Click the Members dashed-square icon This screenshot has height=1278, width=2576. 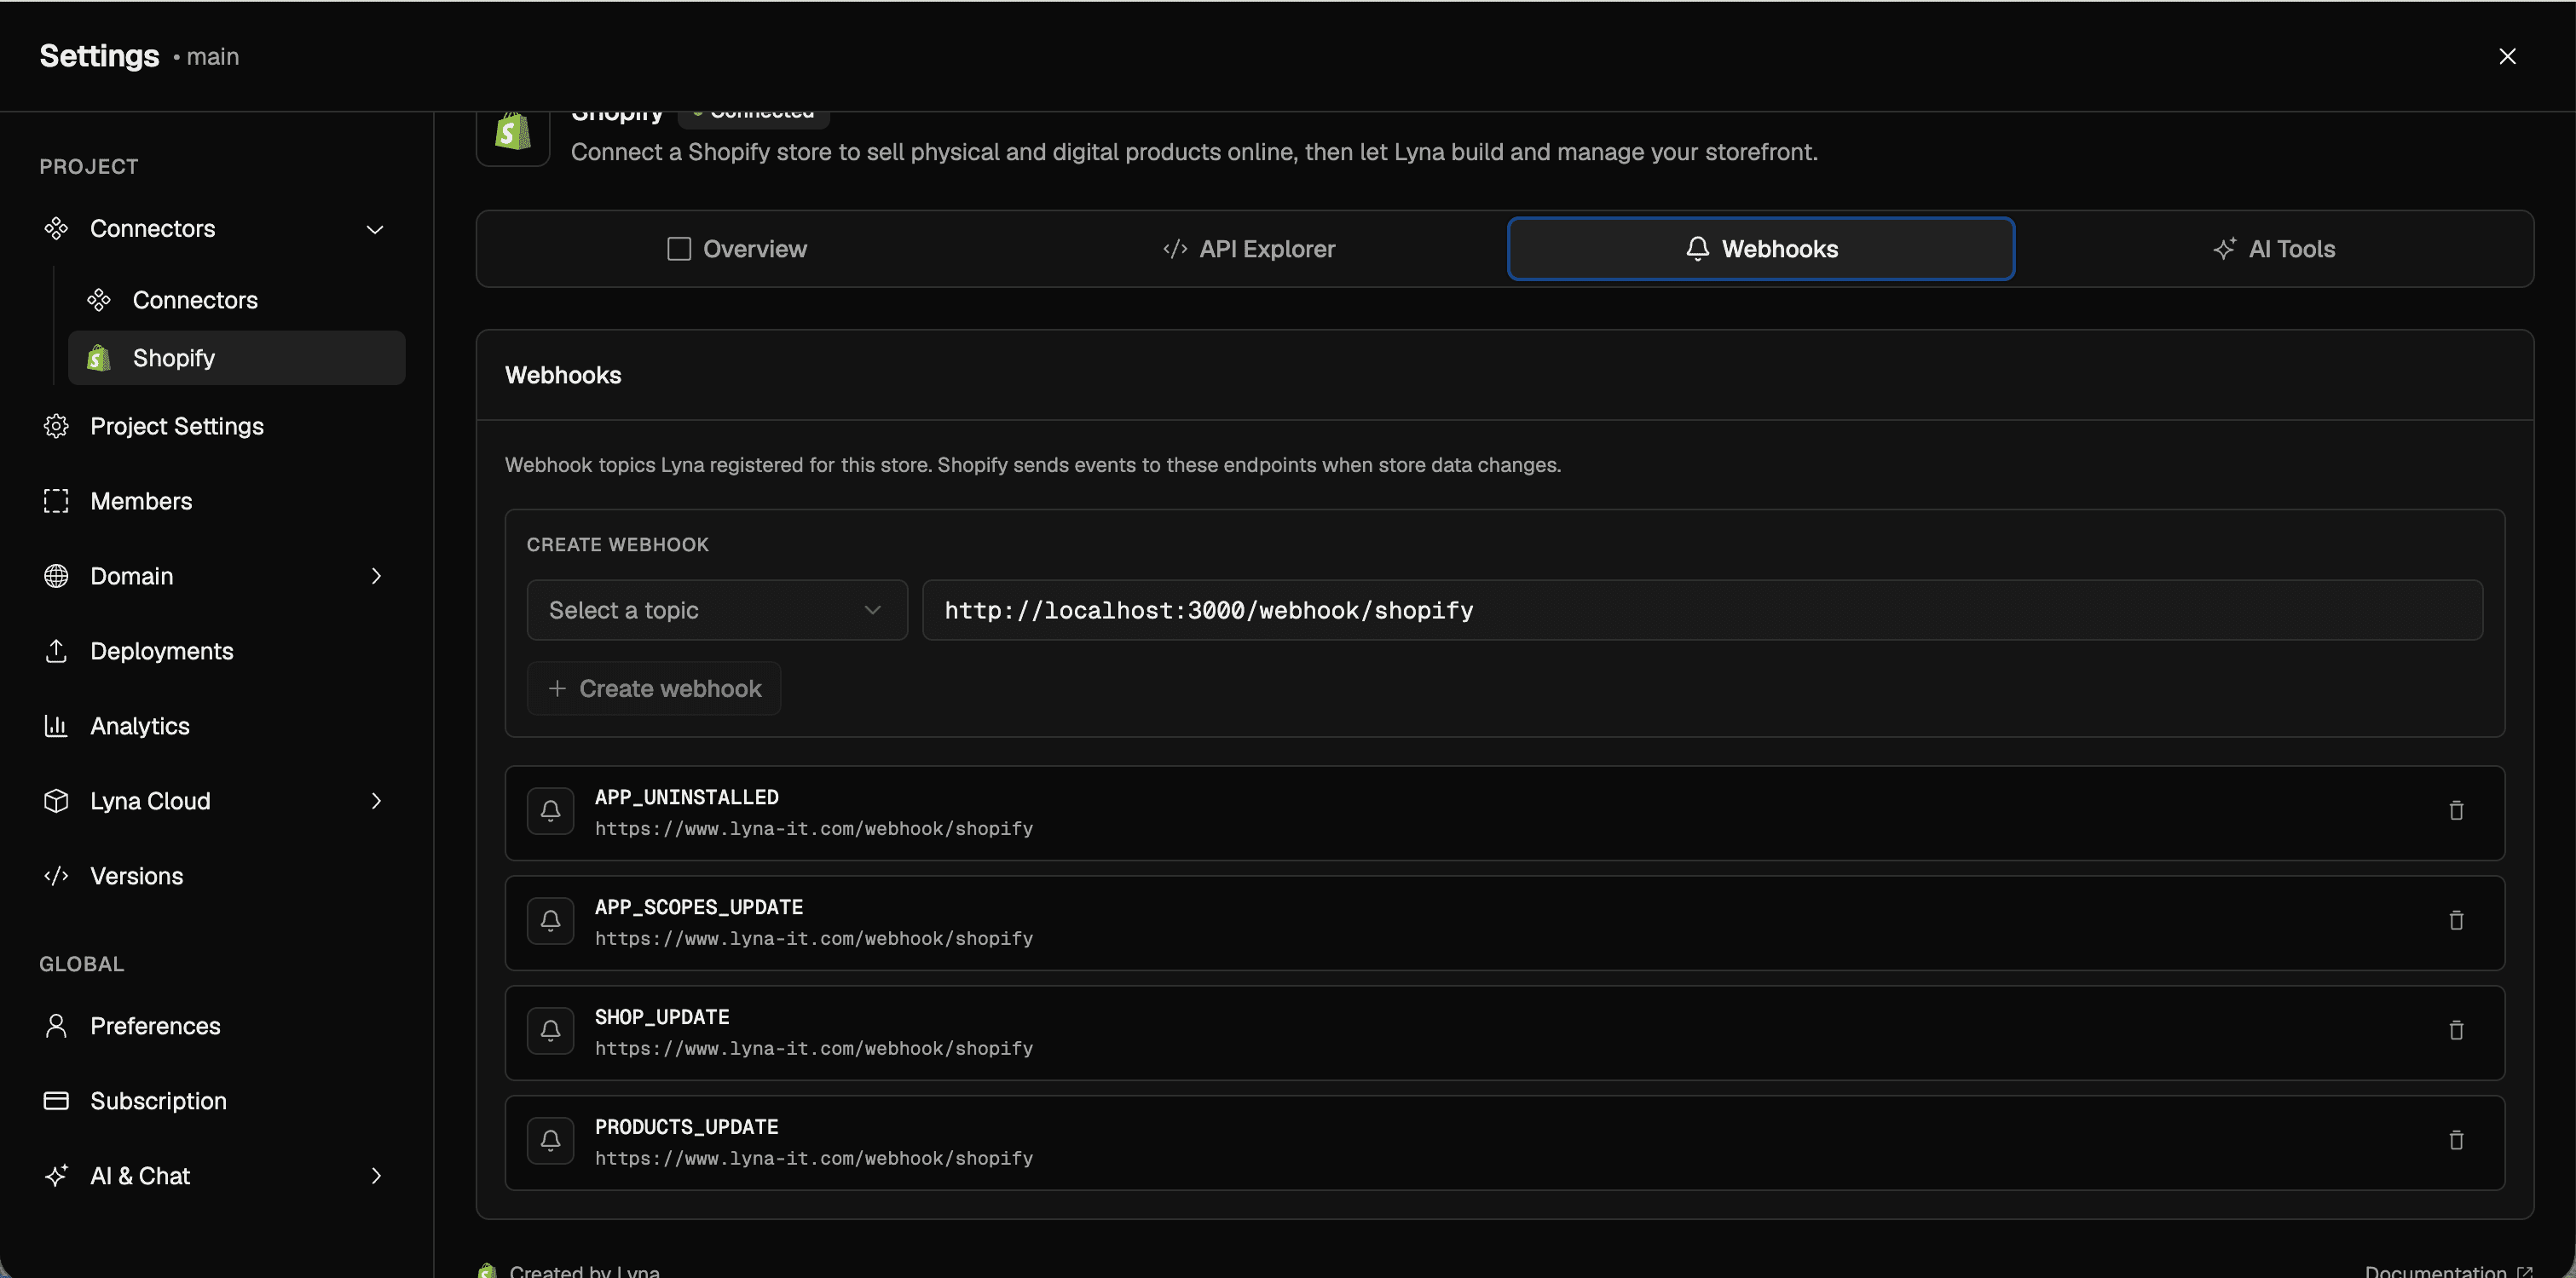(56, 502)
